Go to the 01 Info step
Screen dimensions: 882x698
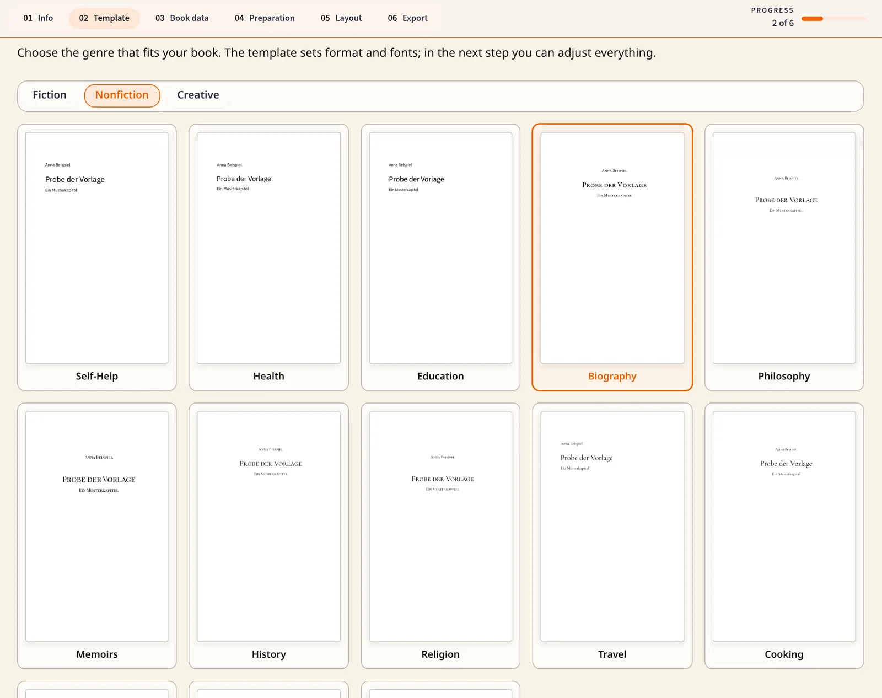(x=38, y=18)
